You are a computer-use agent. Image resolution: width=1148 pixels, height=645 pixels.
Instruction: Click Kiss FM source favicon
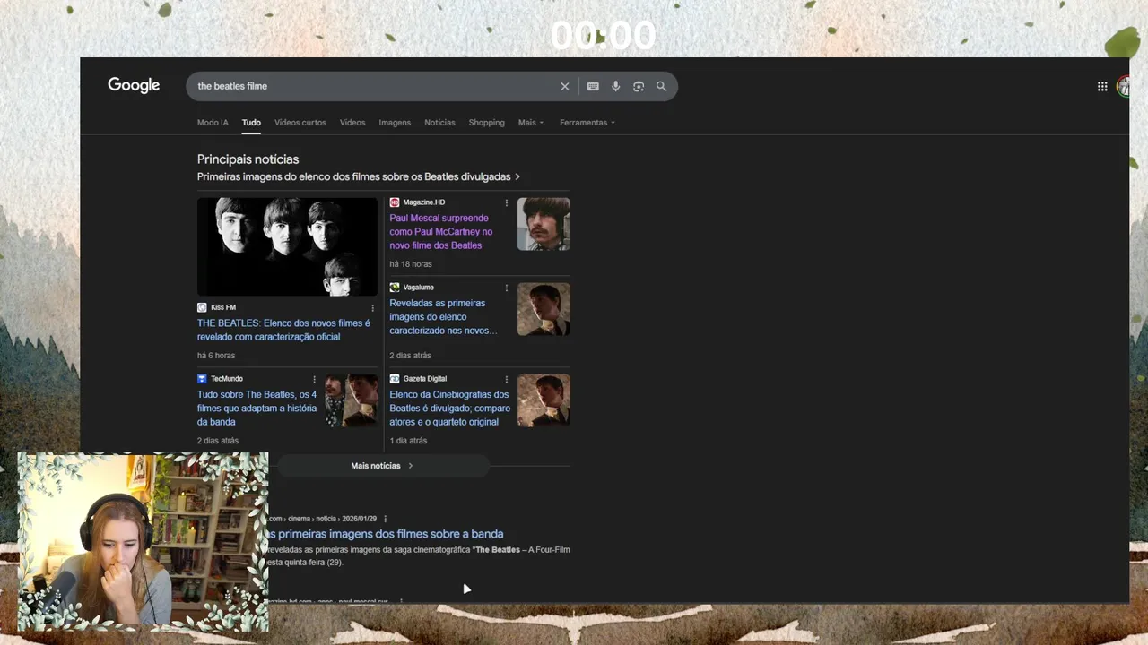202,307
